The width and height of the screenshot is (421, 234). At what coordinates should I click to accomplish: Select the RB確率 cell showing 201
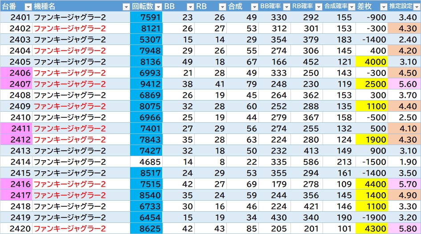(307, 228)
